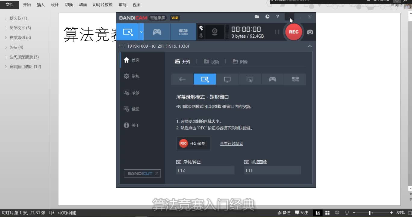Select gamepad mode in mode row
This screenshot has height=217, width=412.
click(272, 79)
